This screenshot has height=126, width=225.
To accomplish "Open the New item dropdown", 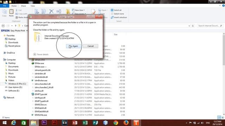I will [x=78, y=10].
